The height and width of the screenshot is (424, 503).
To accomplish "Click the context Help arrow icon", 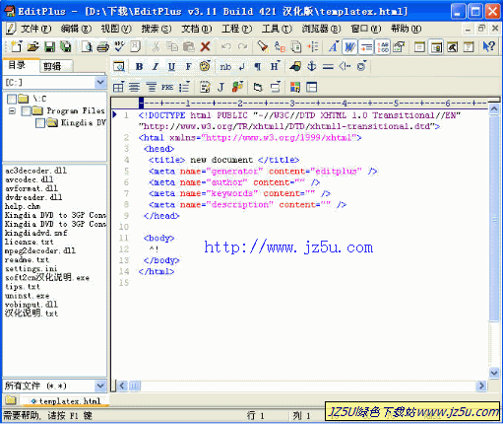I will pos(488,46).
